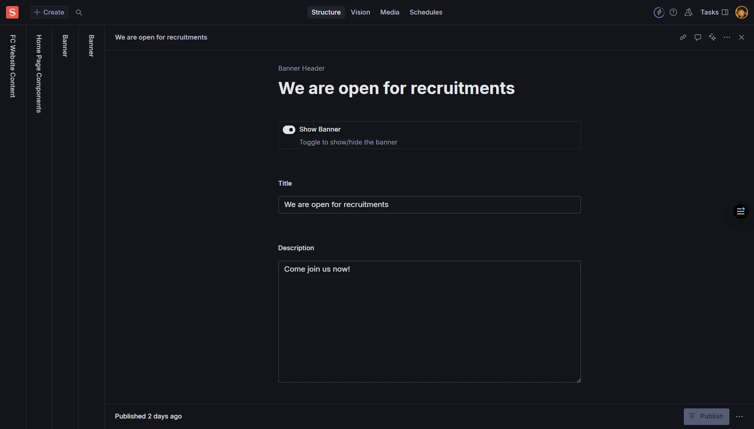Open the document header three-dot menu
This screenshot has height=429, width=754.
tap(727, 38)
